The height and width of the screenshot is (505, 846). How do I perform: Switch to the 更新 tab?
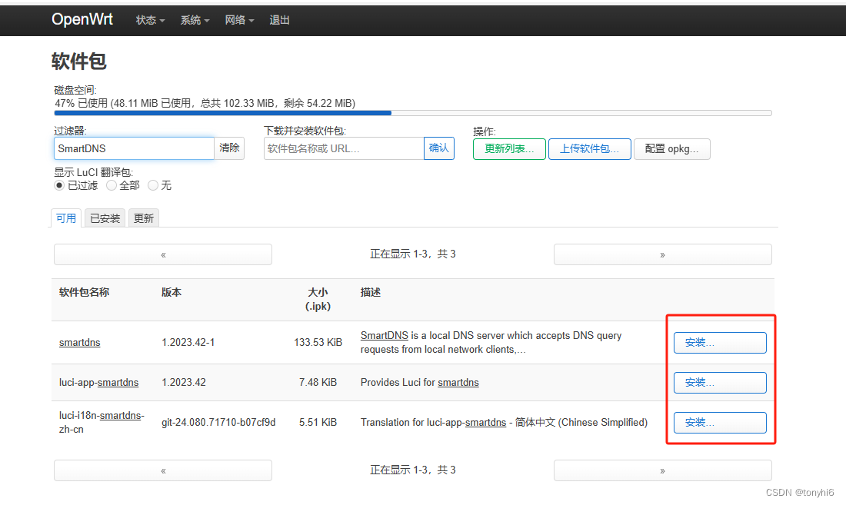point(144,218)
